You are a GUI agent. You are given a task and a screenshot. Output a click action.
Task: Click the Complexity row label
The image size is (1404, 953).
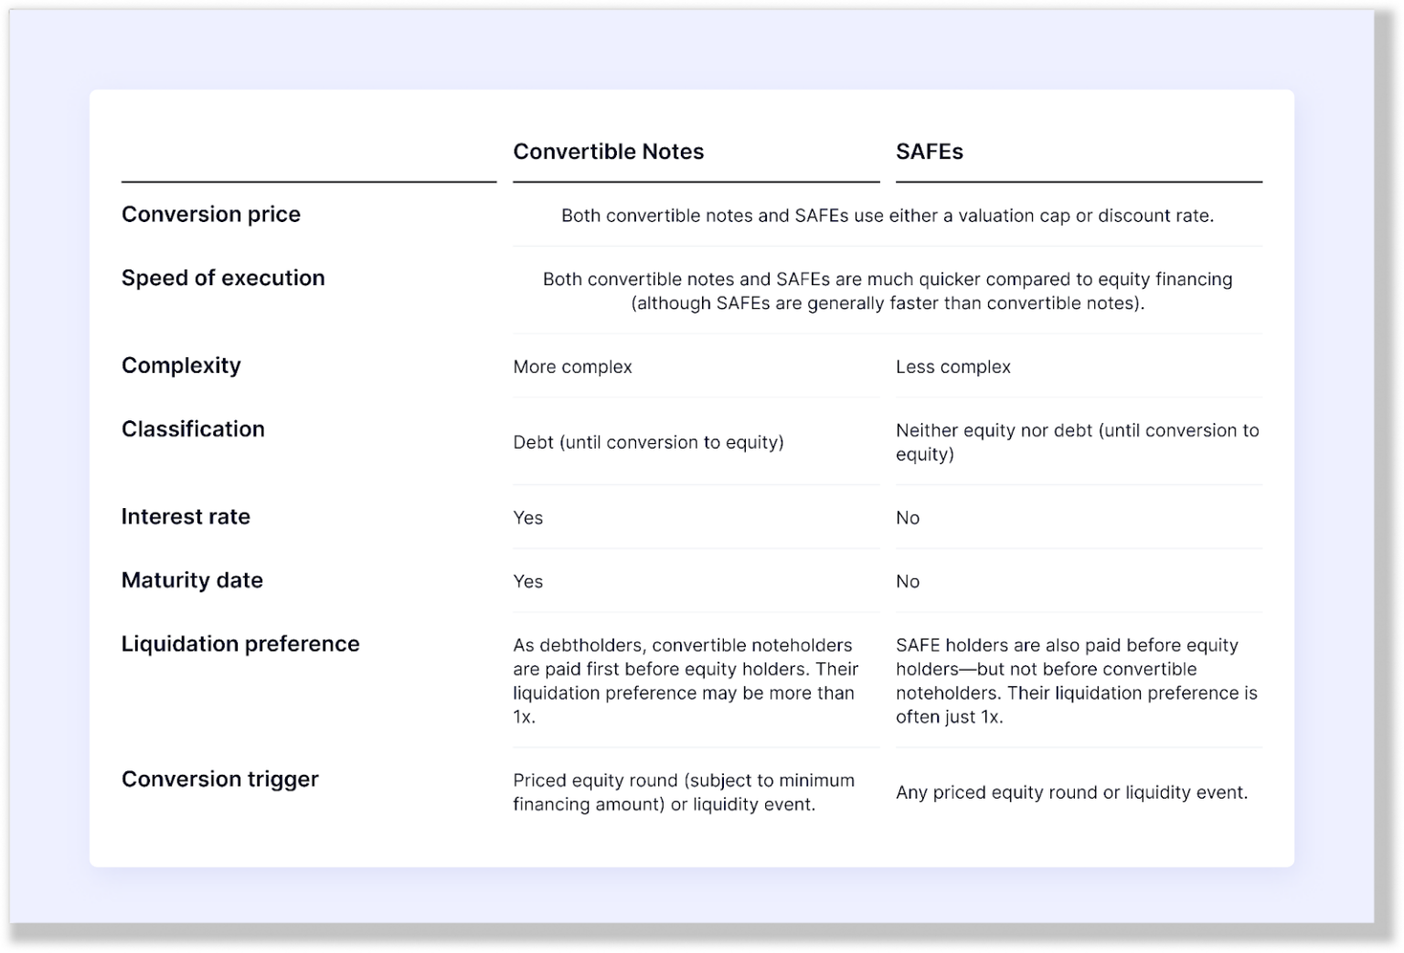tap(181, 365)
